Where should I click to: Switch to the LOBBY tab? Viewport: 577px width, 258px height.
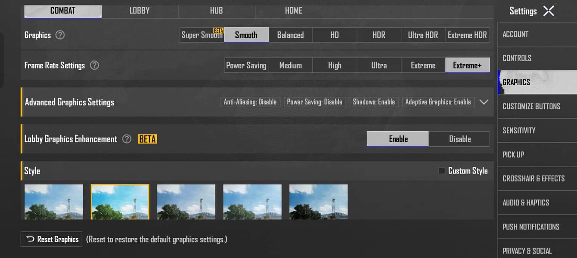pos(140,11)
